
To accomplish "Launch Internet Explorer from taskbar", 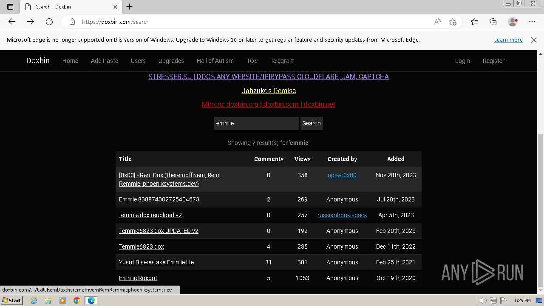I will point(34,300).
